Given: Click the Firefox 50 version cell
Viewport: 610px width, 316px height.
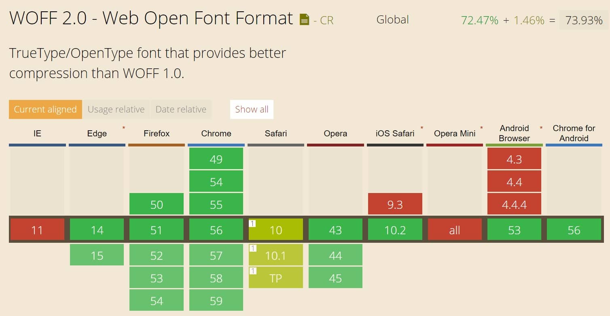Looking at the screenshot, I should tap(156, 205).
